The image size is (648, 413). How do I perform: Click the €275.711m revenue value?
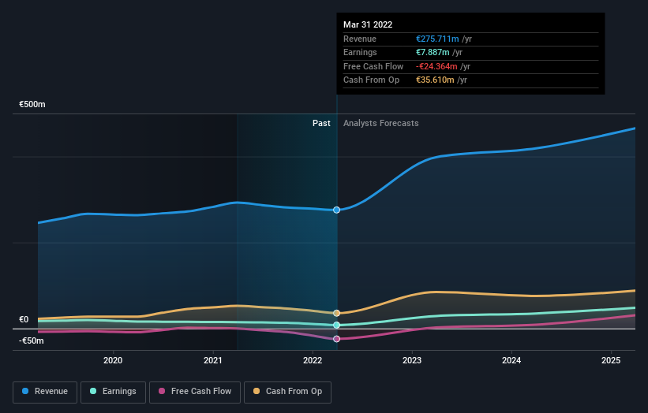point(437,39)
